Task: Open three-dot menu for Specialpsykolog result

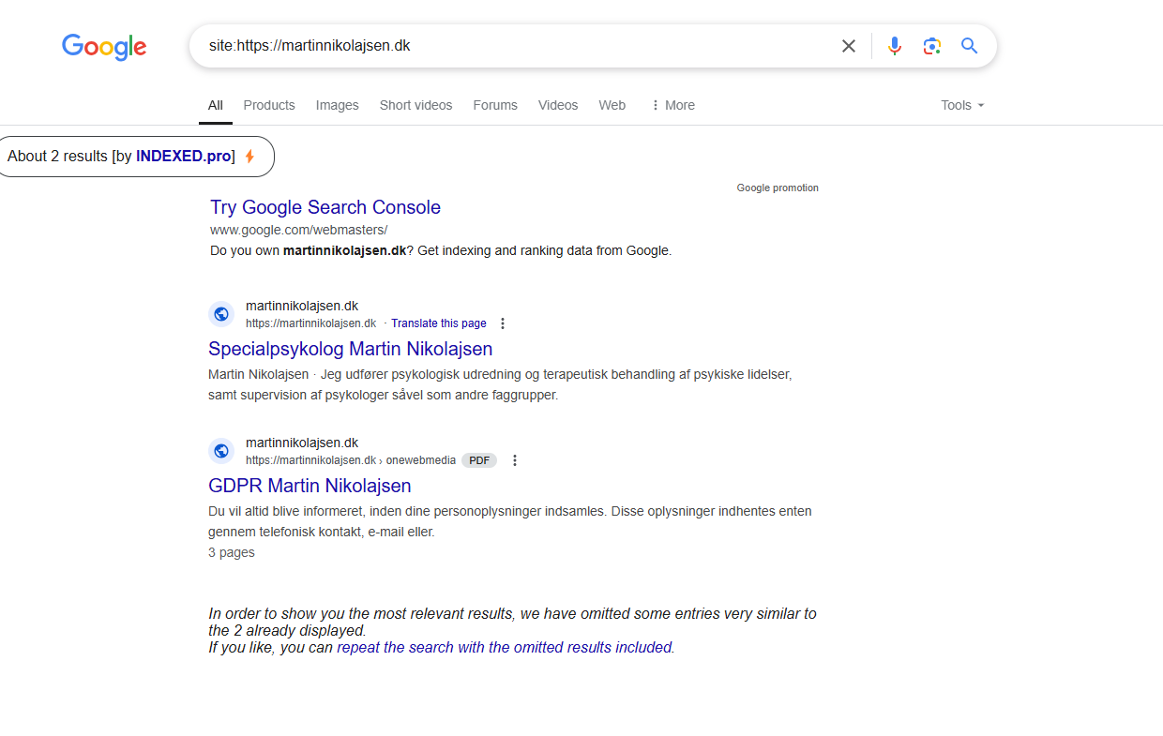Action: [503, 323]
